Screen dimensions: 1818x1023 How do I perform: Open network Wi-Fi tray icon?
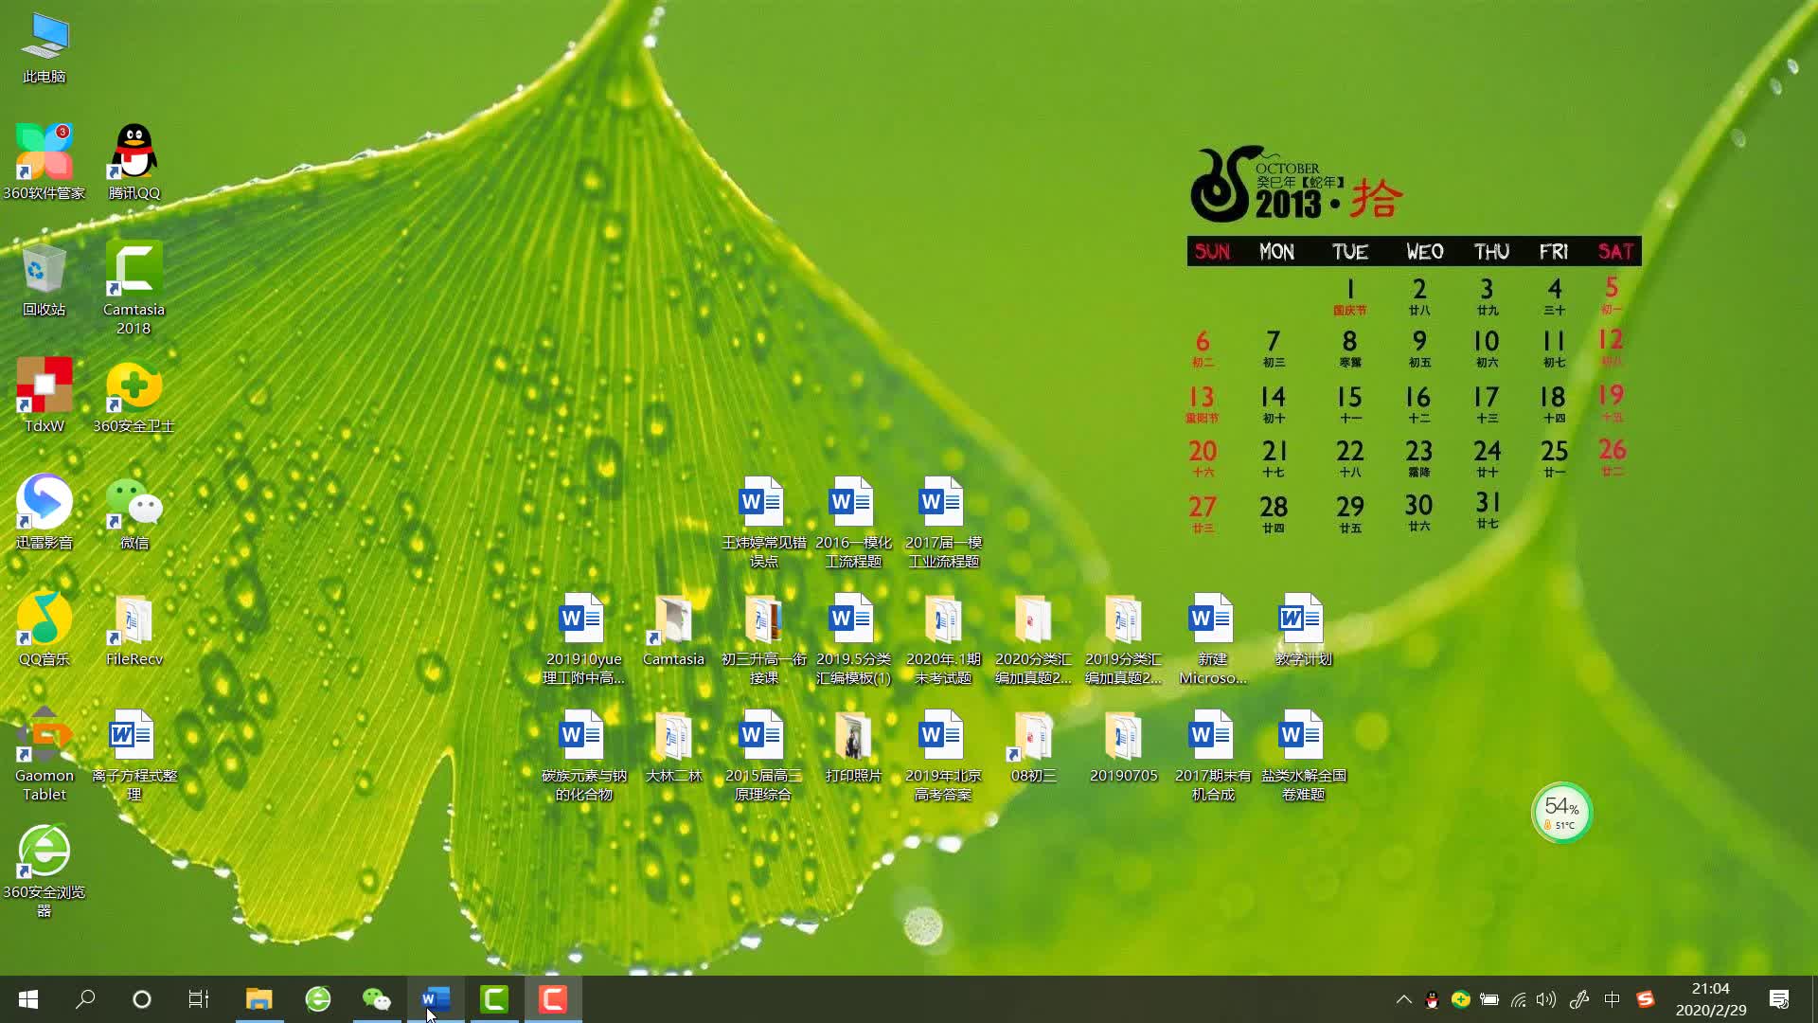pyautogui.click(x=1518, y=999)
